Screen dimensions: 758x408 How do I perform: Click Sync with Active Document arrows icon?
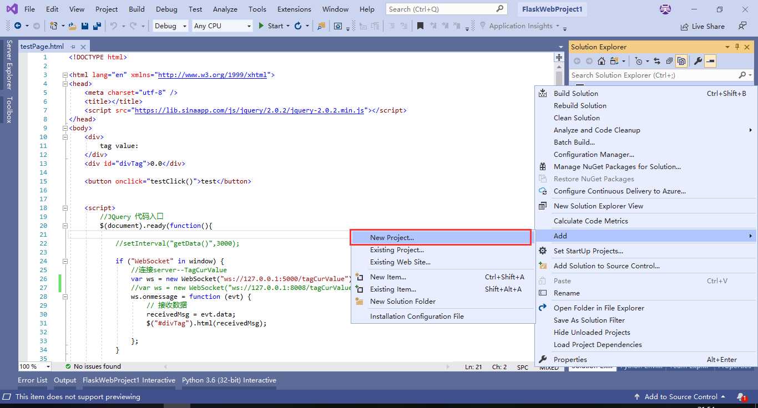657,61
